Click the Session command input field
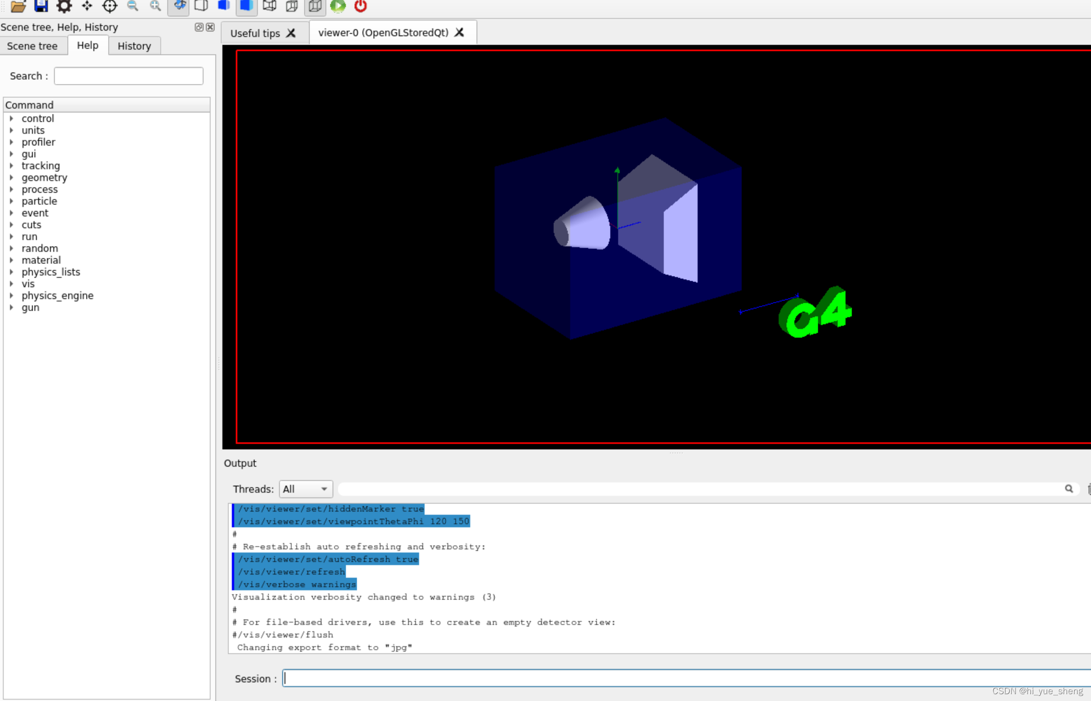The image size is (1091, 701). click(682, 678)
